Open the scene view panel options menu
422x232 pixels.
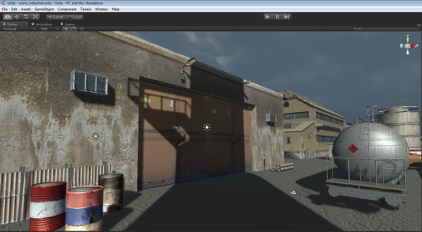click(x=419, y=25)
